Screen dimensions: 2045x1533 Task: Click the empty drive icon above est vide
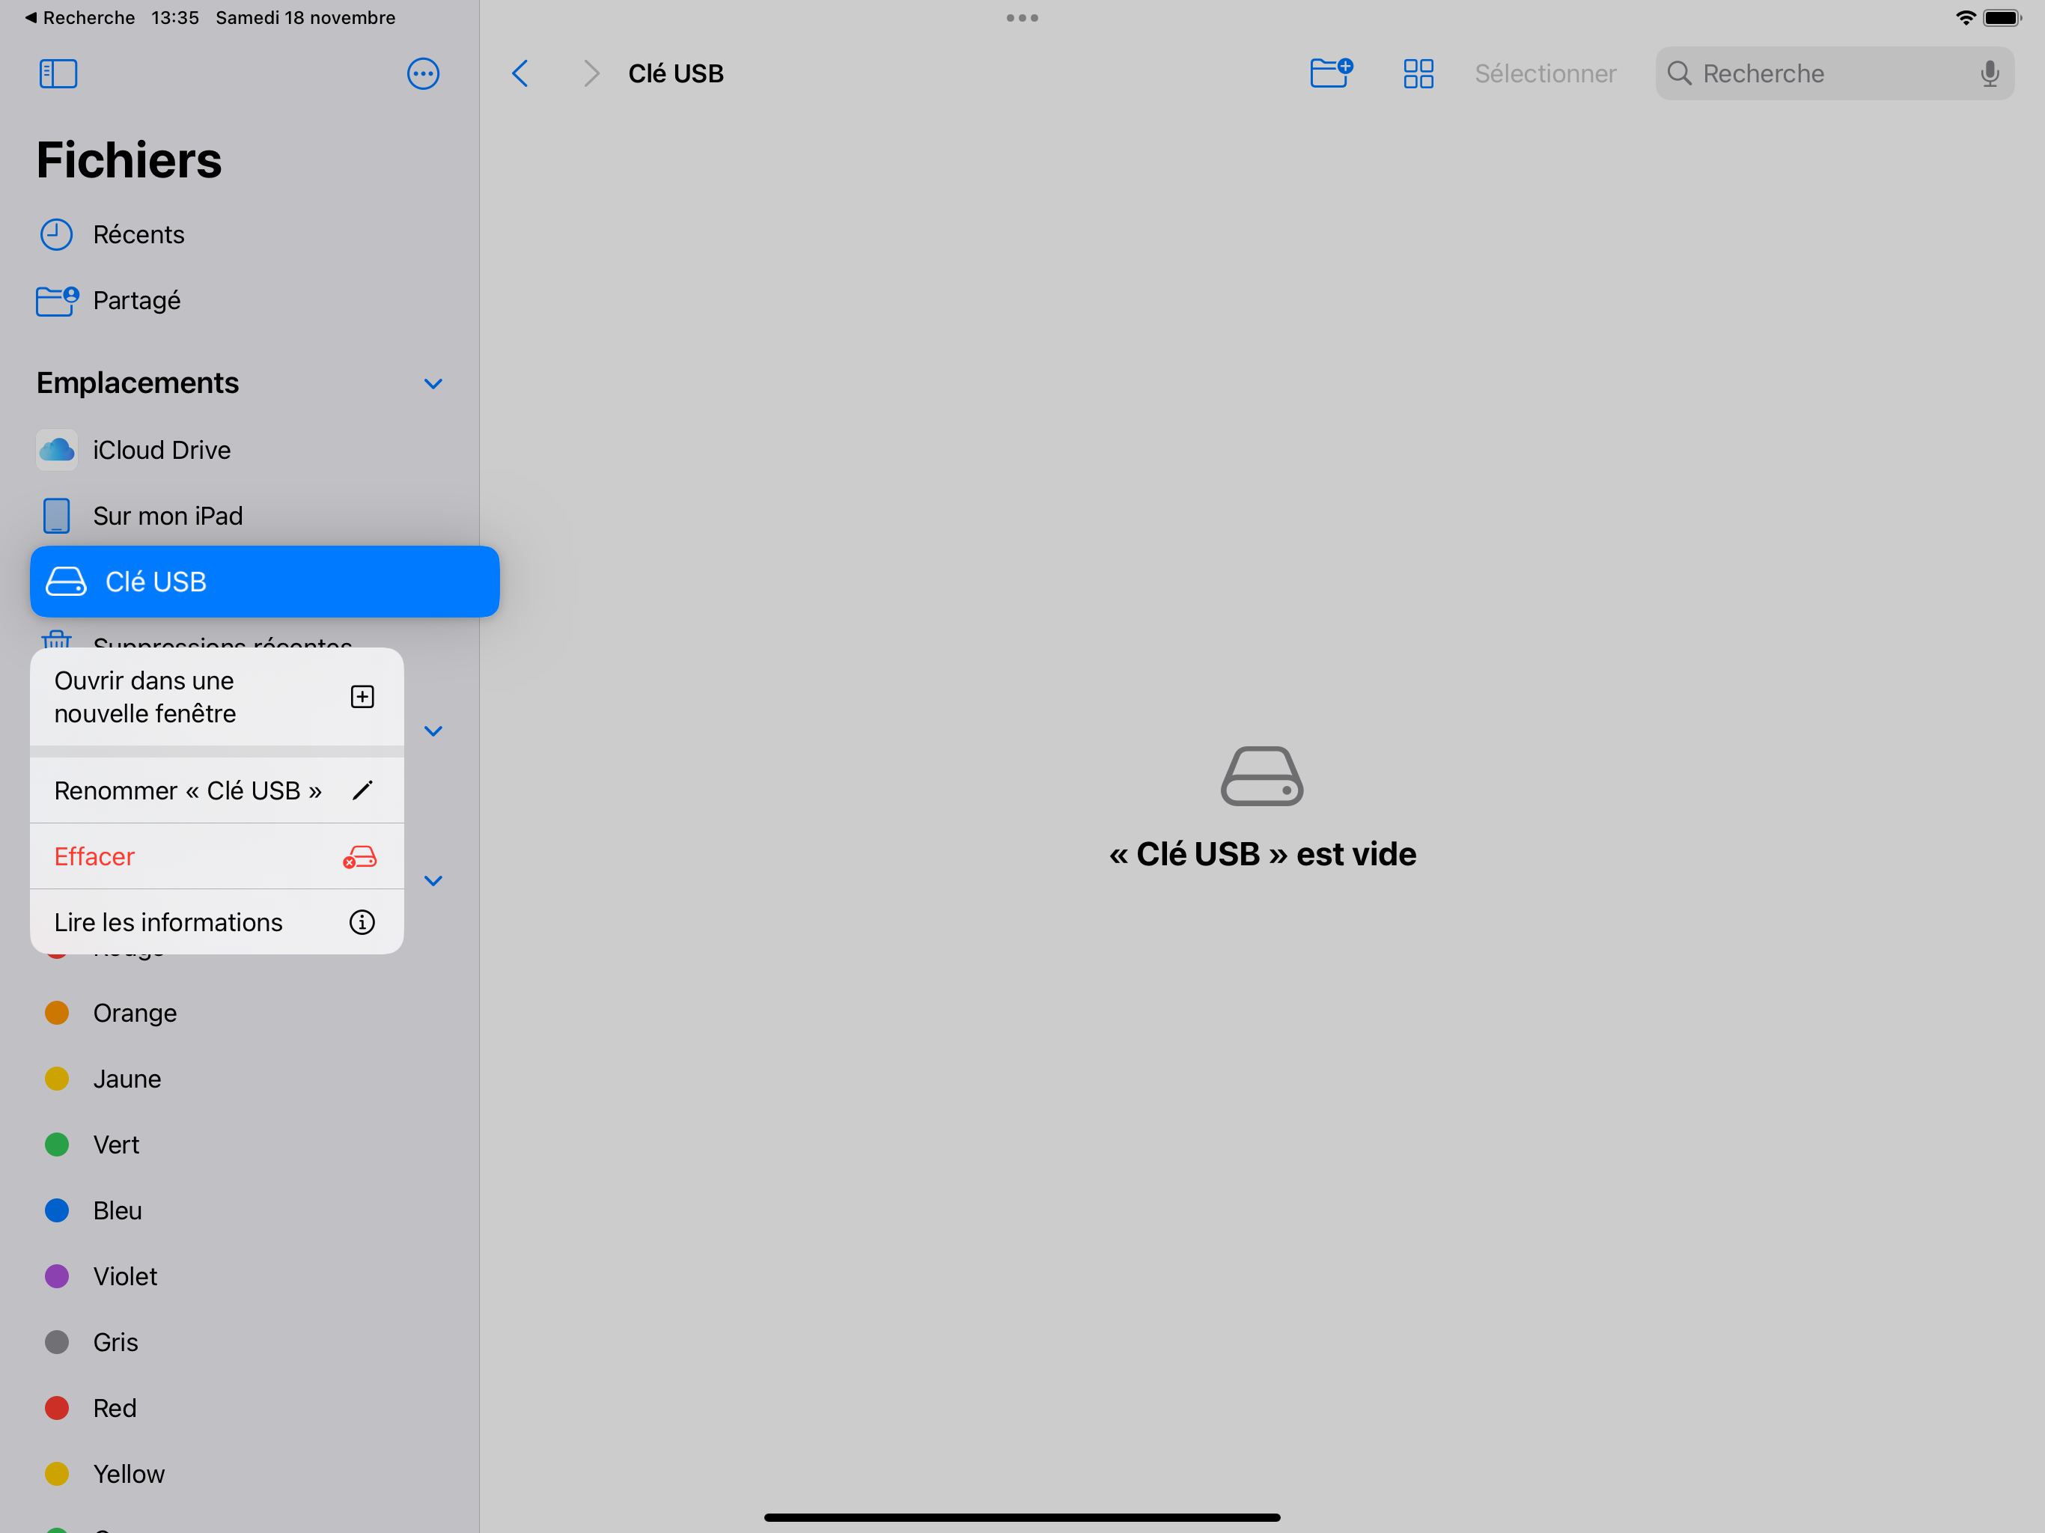pos(1262,775)
